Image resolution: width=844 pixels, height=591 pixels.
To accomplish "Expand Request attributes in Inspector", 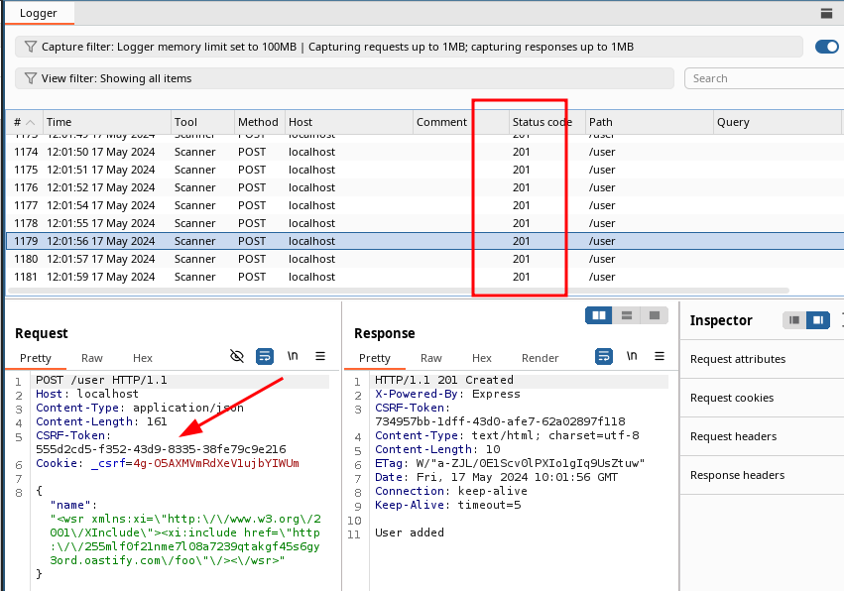I will (x=738, y=359).
